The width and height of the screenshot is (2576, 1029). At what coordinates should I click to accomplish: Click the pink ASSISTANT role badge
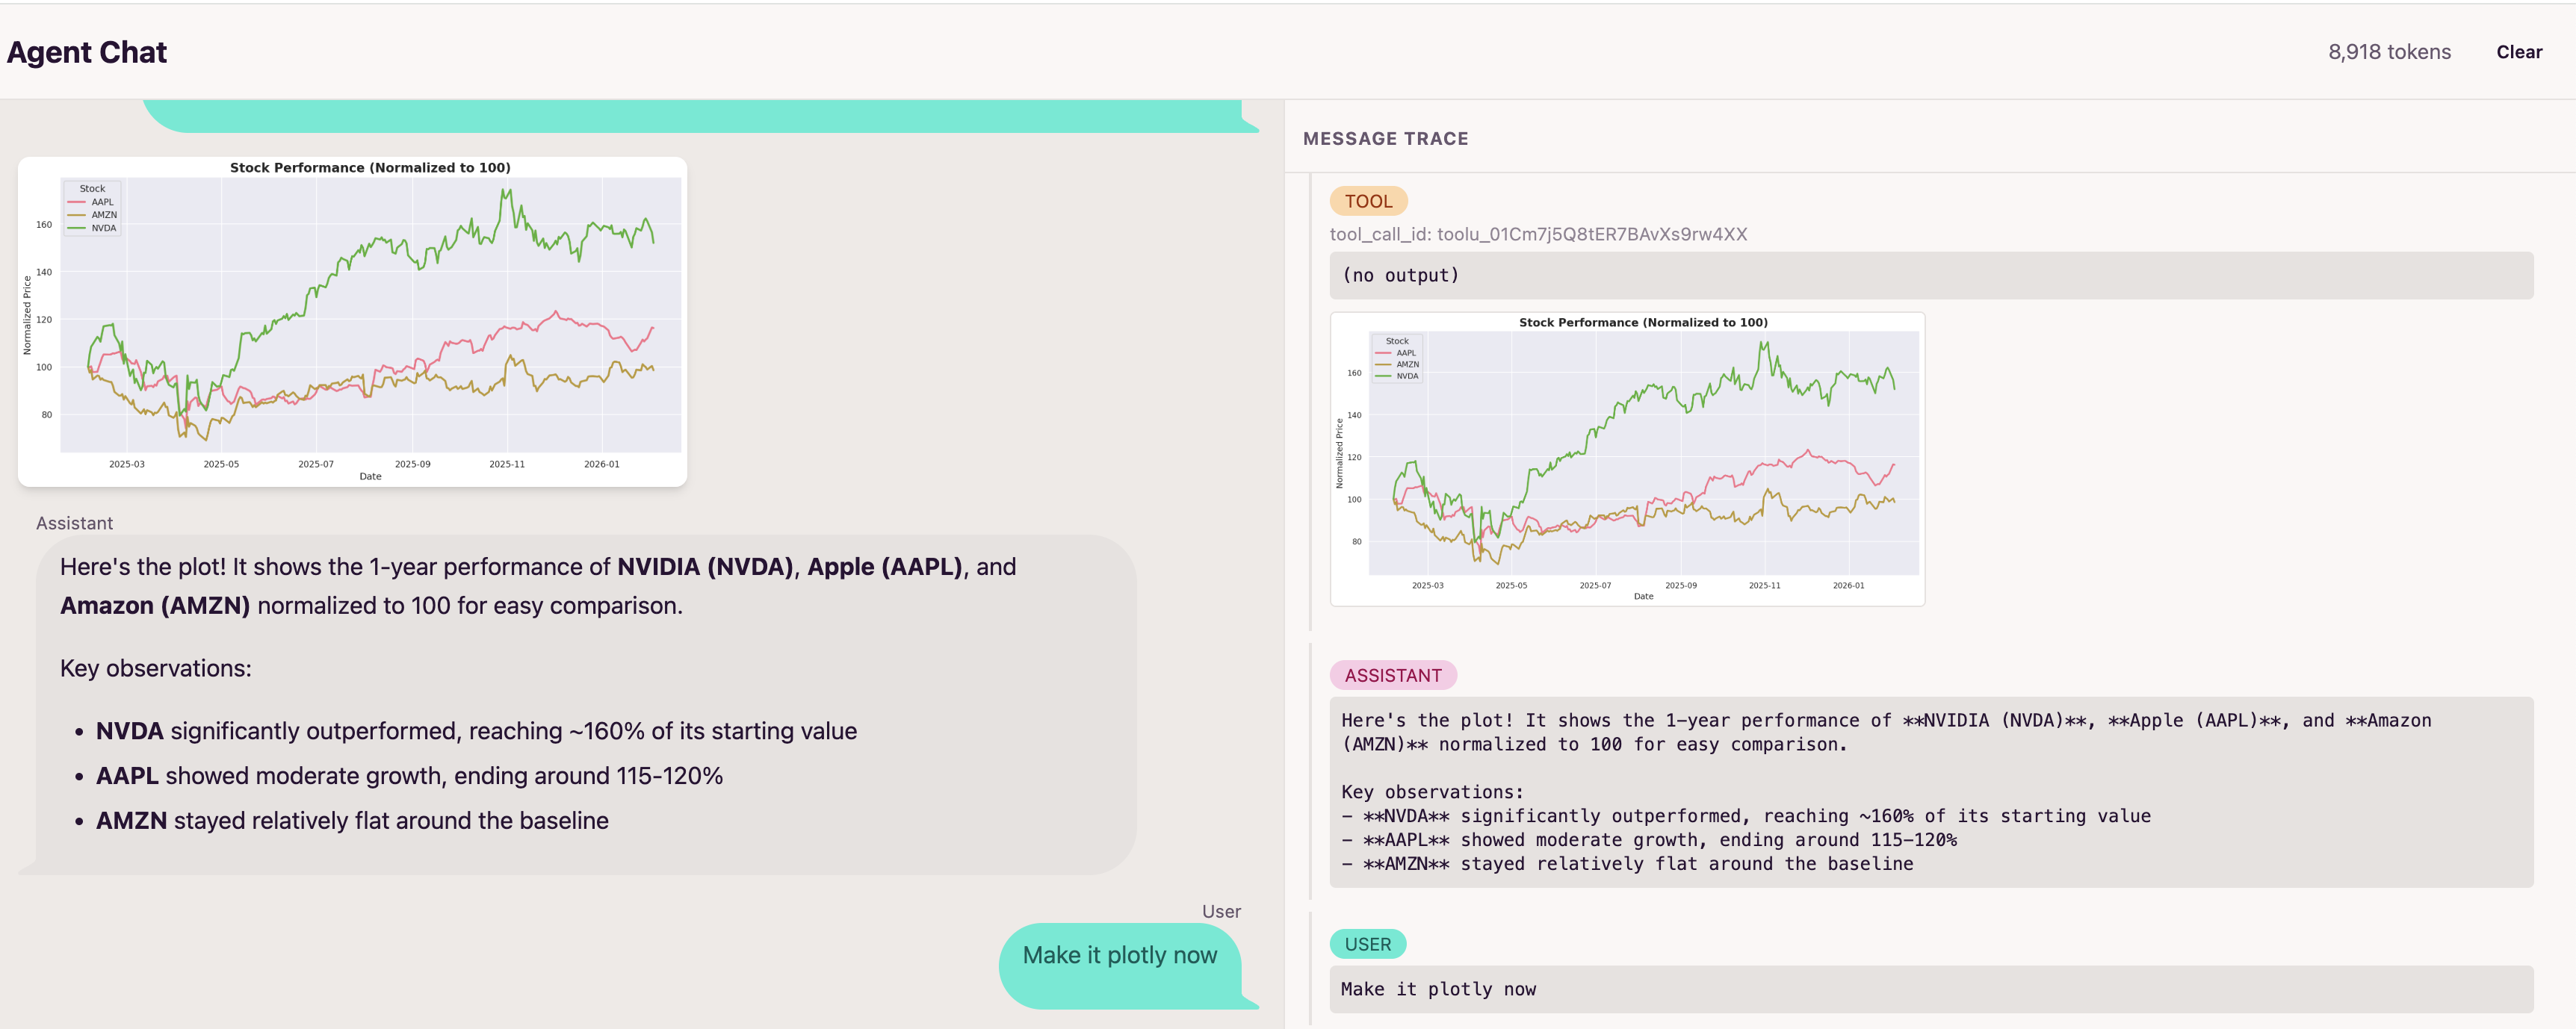click(1393, 675)
